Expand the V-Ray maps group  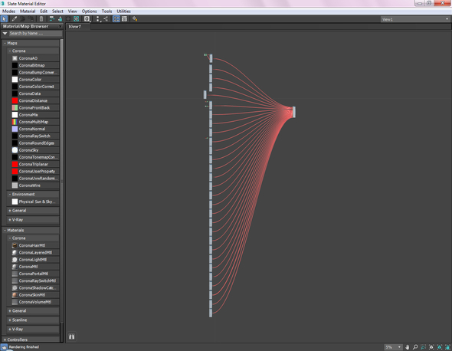click(x=33, y=219)
